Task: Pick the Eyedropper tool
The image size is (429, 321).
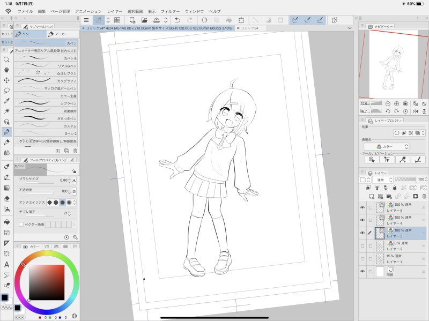Action: click(x=6, y=100)
